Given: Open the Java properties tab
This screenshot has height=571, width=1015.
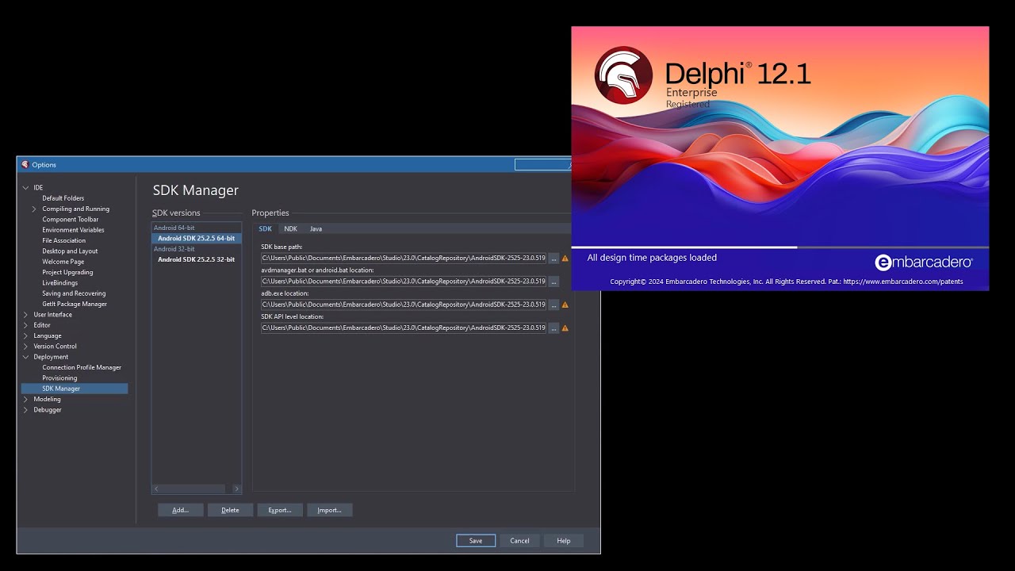Looking at the screenshot, I should tap(316, 228).
